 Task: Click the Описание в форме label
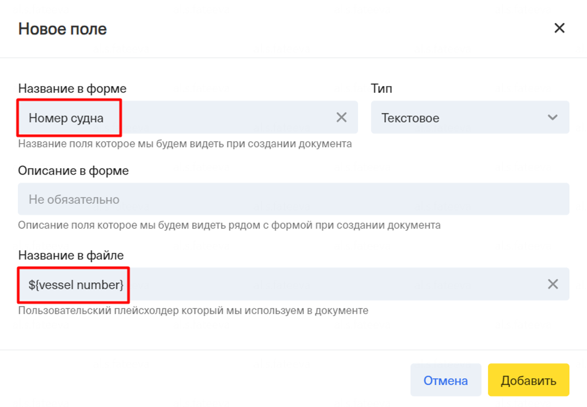pyautogui.click(x=73, y=171)
